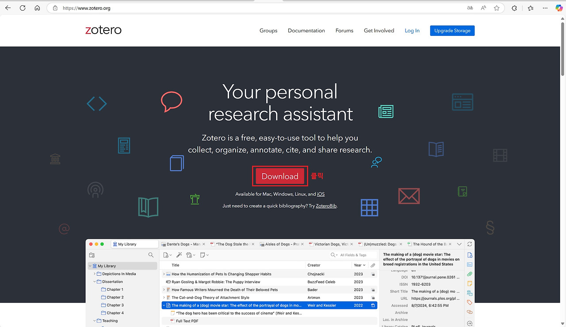566x327 pixels.
Task: Go back to the previous browser page
Action: (8, 8)
